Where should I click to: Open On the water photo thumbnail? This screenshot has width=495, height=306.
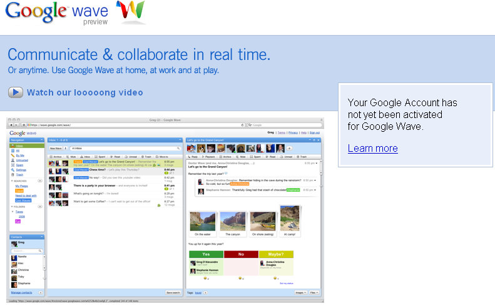pyautogui.click(x=203, y=224)
